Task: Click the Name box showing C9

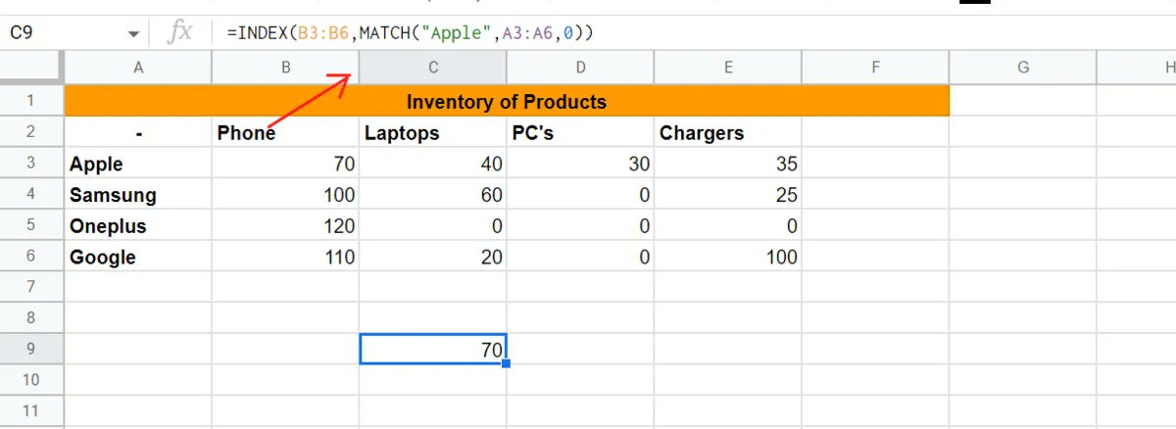Action: click(x=73, y=33)
